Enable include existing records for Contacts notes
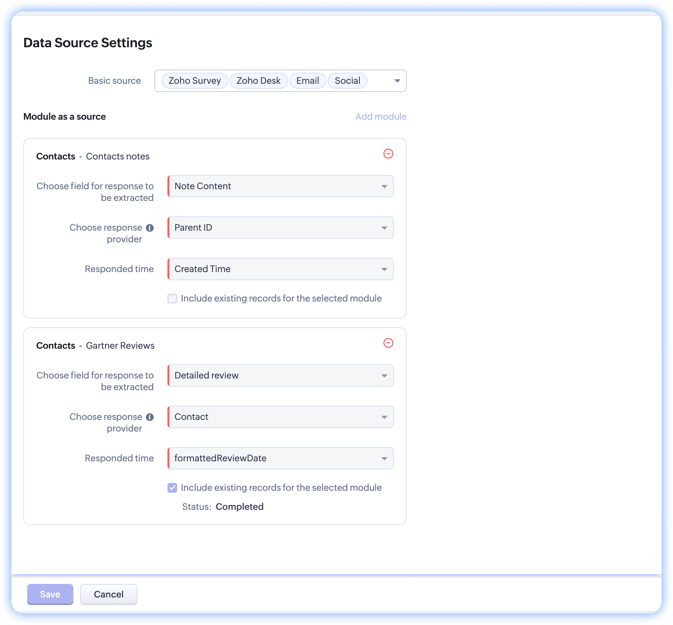 point(172,299)
